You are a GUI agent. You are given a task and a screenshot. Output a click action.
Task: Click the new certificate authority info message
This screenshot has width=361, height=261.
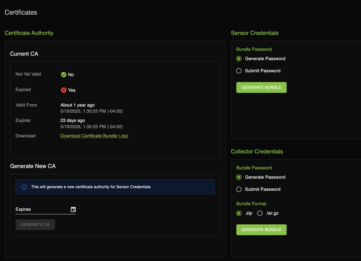(x=91, y=187)
